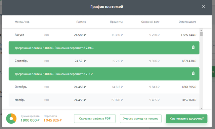
Task: Delete early payment saving 2 713 ₽
Action: [193, 73]
